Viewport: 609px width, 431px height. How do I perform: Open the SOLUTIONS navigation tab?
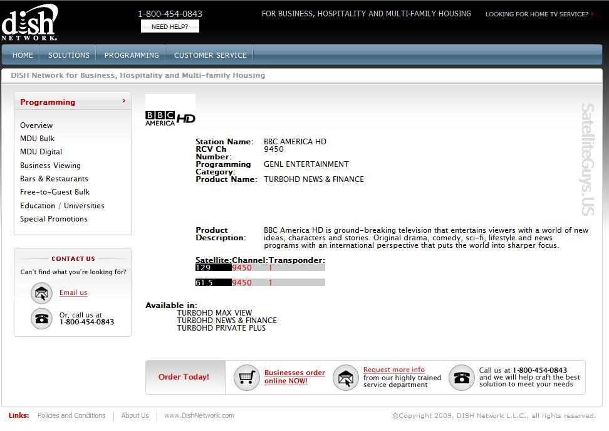coord(69,55)
